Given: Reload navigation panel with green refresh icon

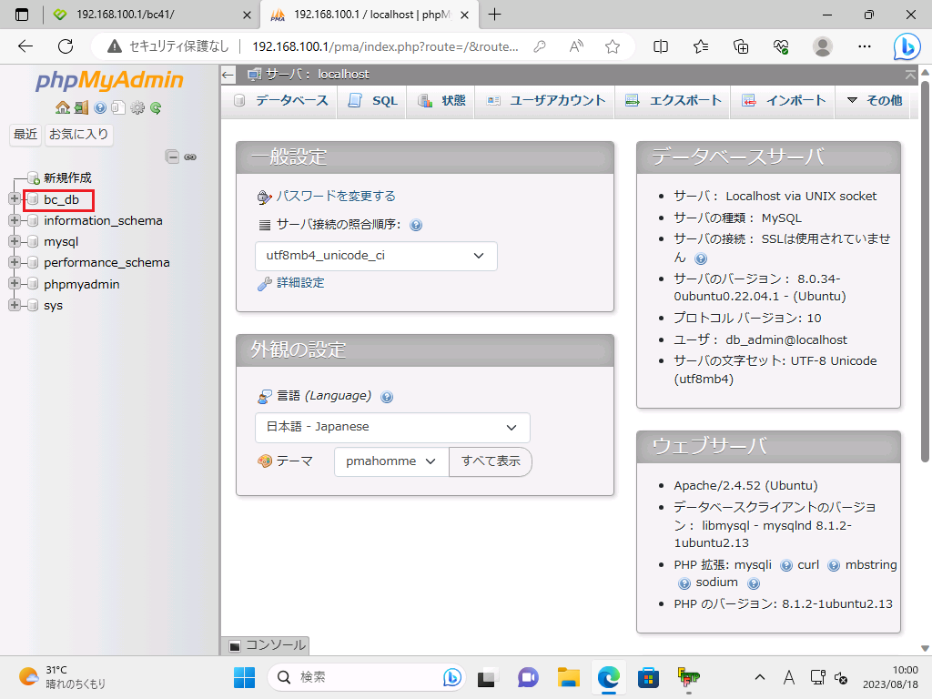Looking at the screenshot, I should [x=156, y=107].
